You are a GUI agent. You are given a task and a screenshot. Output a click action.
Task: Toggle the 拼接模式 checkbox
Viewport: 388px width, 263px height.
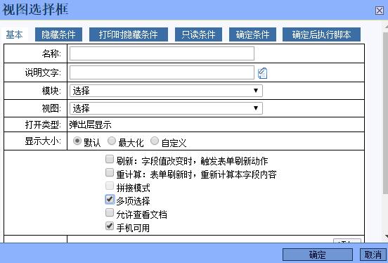(110, 186)
